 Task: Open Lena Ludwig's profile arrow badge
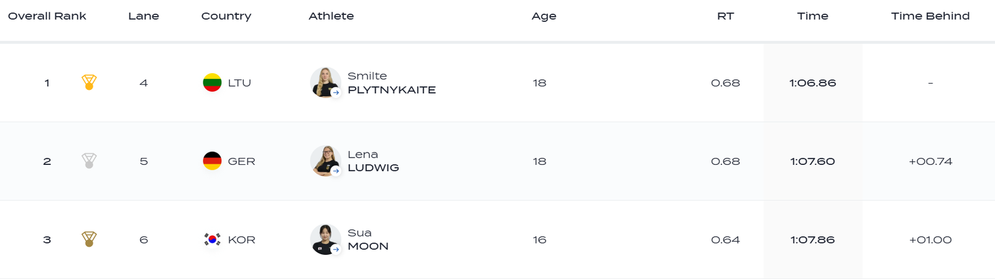(336, 171)
